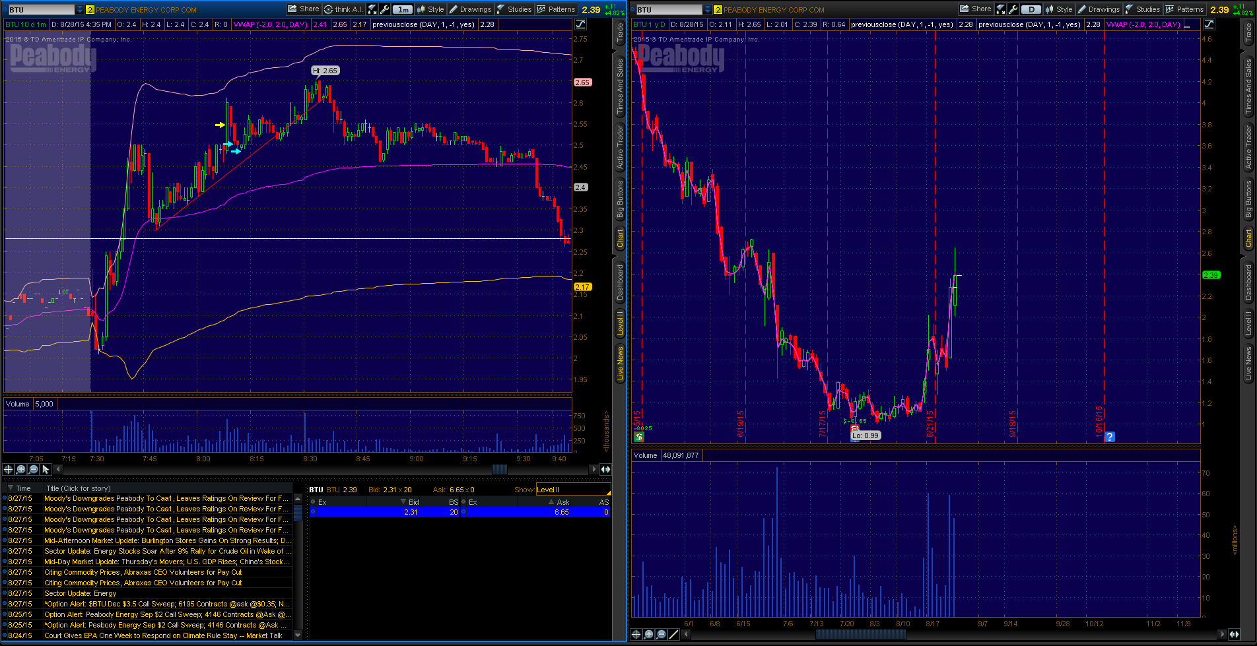Open the Drawings menu on the left chart
This screenshot has height=646, width=1257.
471,9
